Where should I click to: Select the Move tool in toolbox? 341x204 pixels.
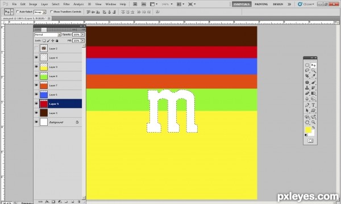[313, 65]
